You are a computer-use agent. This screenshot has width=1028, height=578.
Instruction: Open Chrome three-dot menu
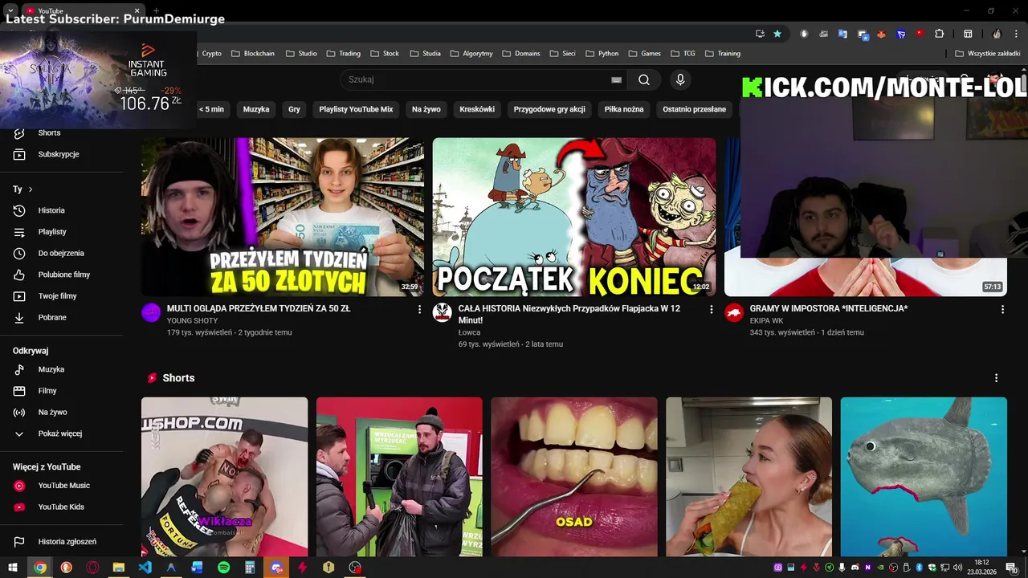point(1017,34)
